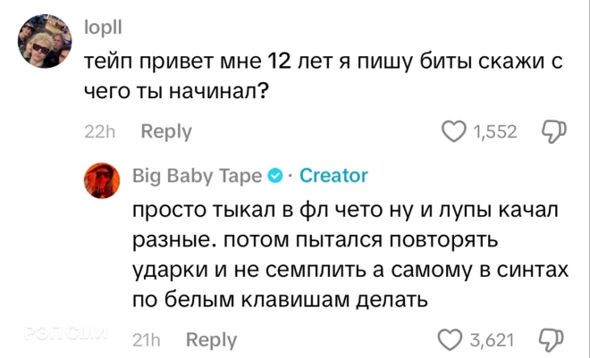Click the blue verified badge
The height and width of the screenshot is (358, 590).
point(277,176)
